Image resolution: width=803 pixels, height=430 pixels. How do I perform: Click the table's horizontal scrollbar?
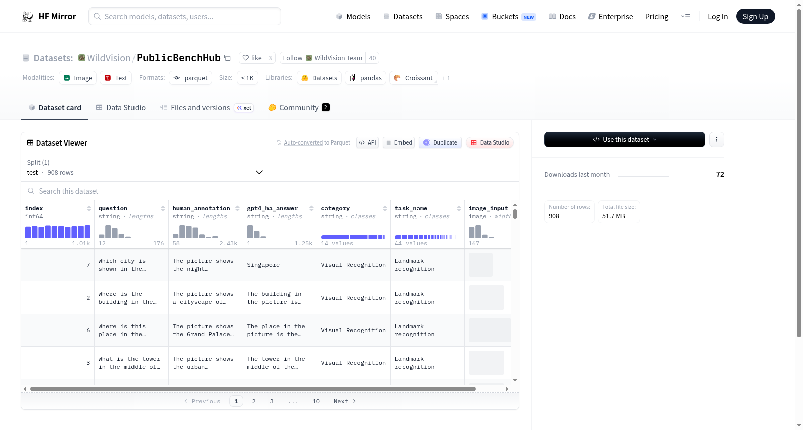click(x=253, y=389)
